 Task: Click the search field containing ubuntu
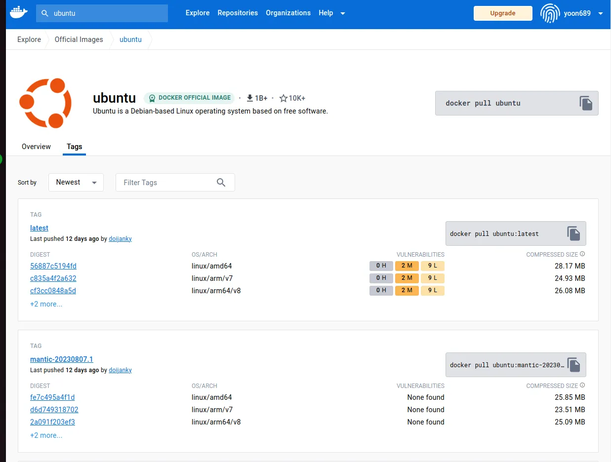point(102,13)
